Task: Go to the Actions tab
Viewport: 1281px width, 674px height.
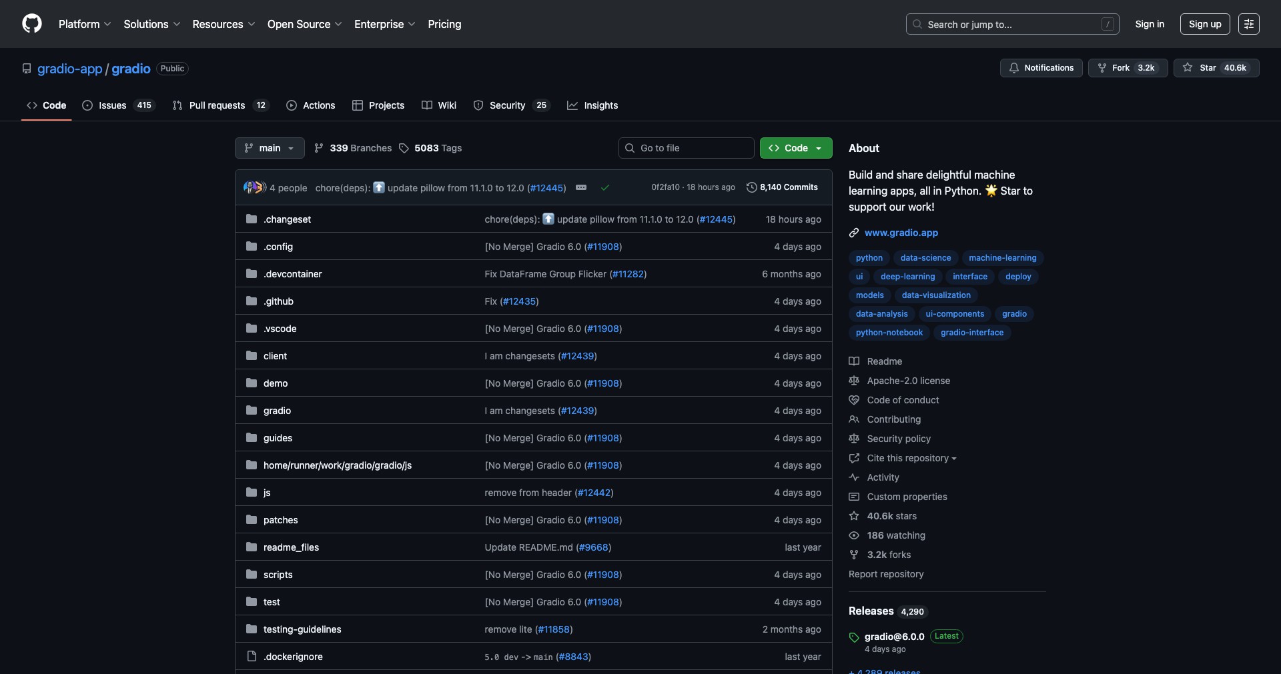Action: pyautogui.click(x=311, y=105)
